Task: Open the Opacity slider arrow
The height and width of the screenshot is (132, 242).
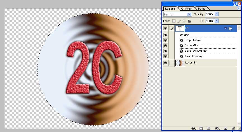Action: [x=217, y=14]
